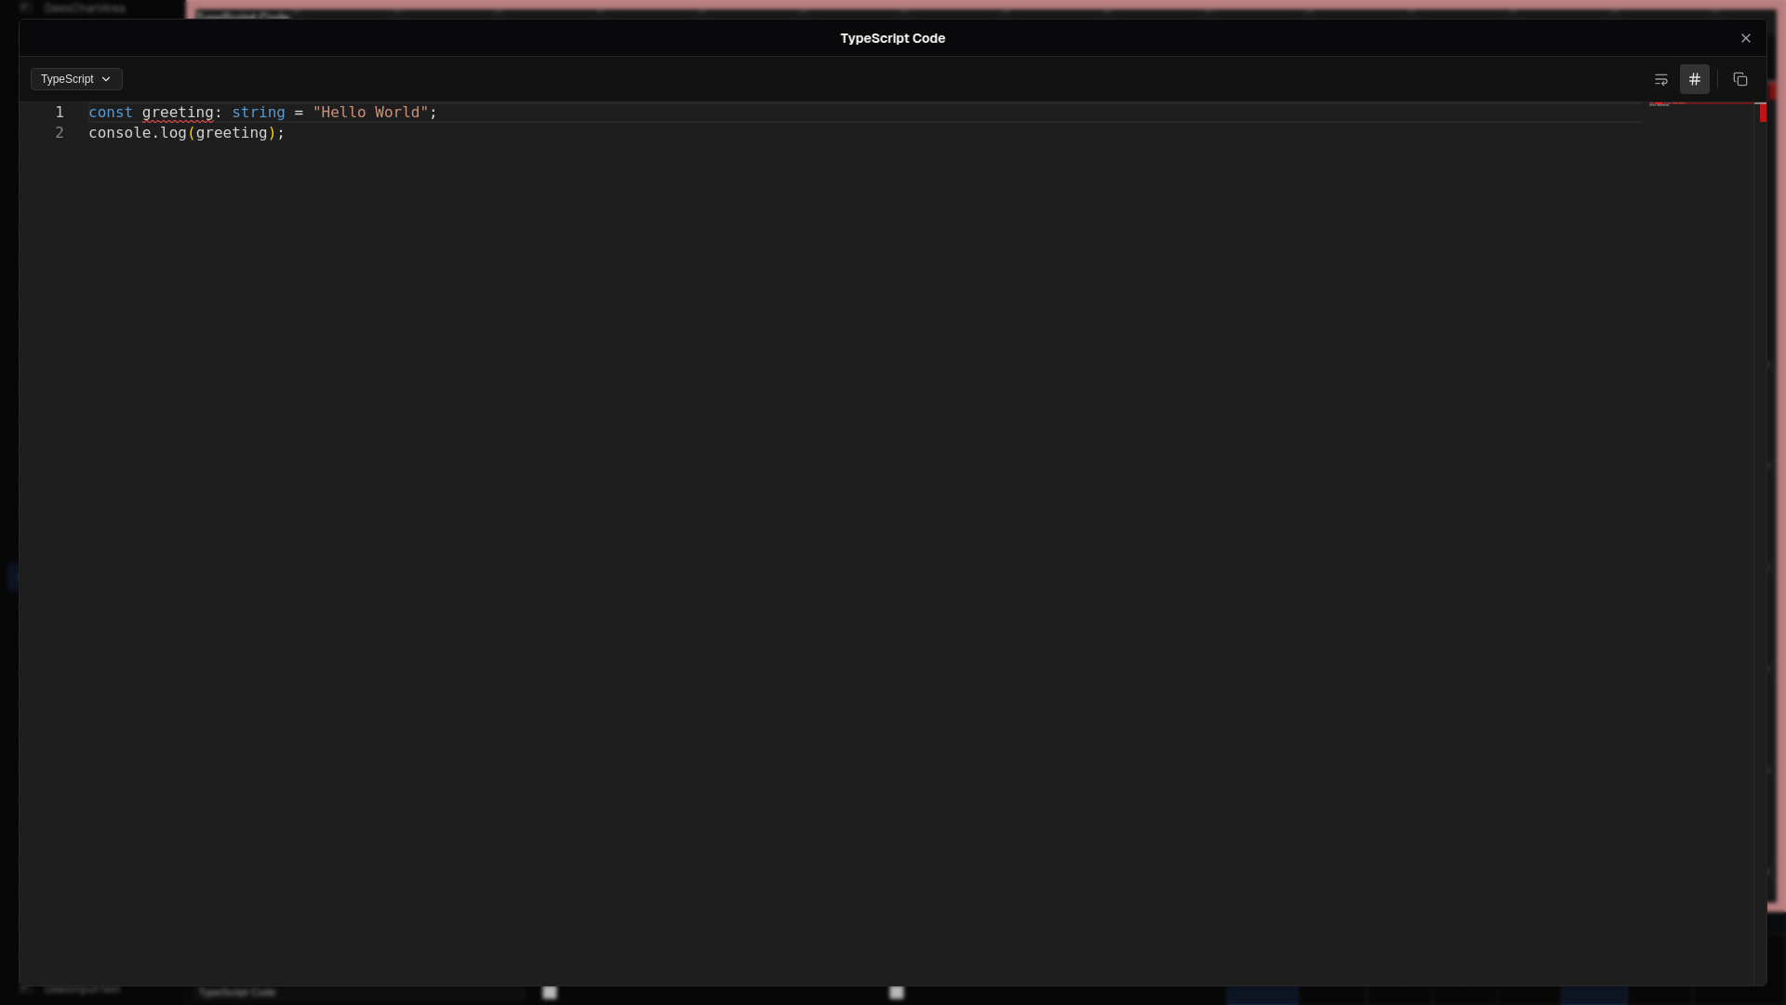
Task: Click the log method call
Action: pyautogui.click(x=173, y=133)
